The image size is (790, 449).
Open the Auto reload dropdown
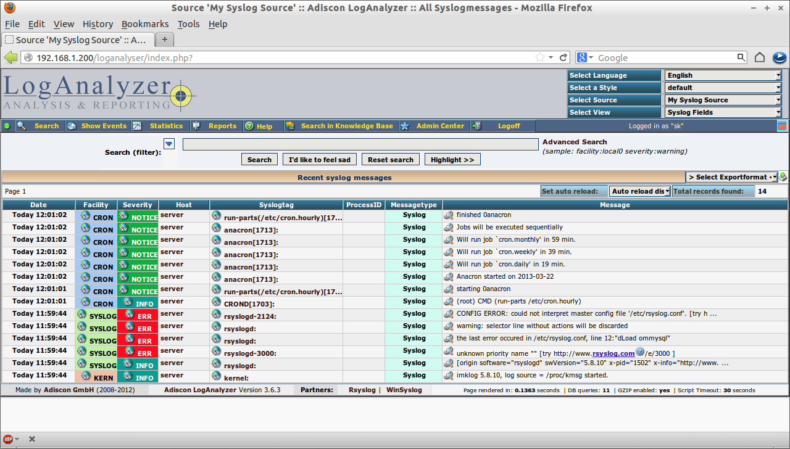(640, 191)
